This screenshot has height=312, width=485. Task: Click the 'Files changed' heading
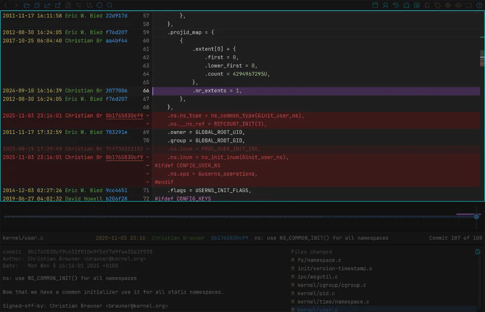[x=311, y=252]
